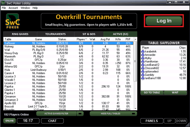
Task: Click the club icon next to Hamiltonian
Action: click(143, 61)
